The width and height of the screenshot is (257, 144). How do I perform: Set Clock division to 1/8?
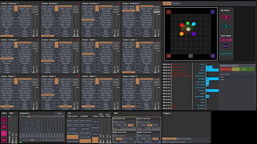pyautogui.click(x=4, y=140)
